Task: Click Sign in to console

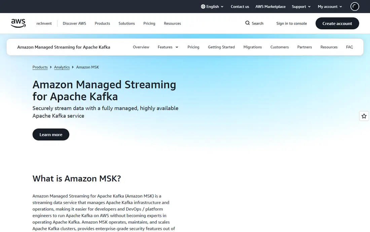Action: pos(291,23)
